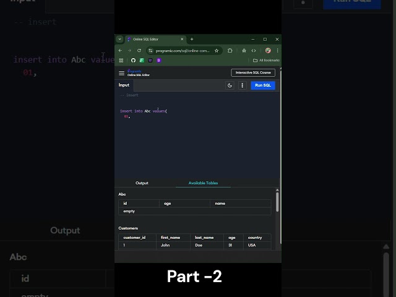The image size is (396, 297).
Task: Select the Available Tables tab
Action: pos(203,183)
